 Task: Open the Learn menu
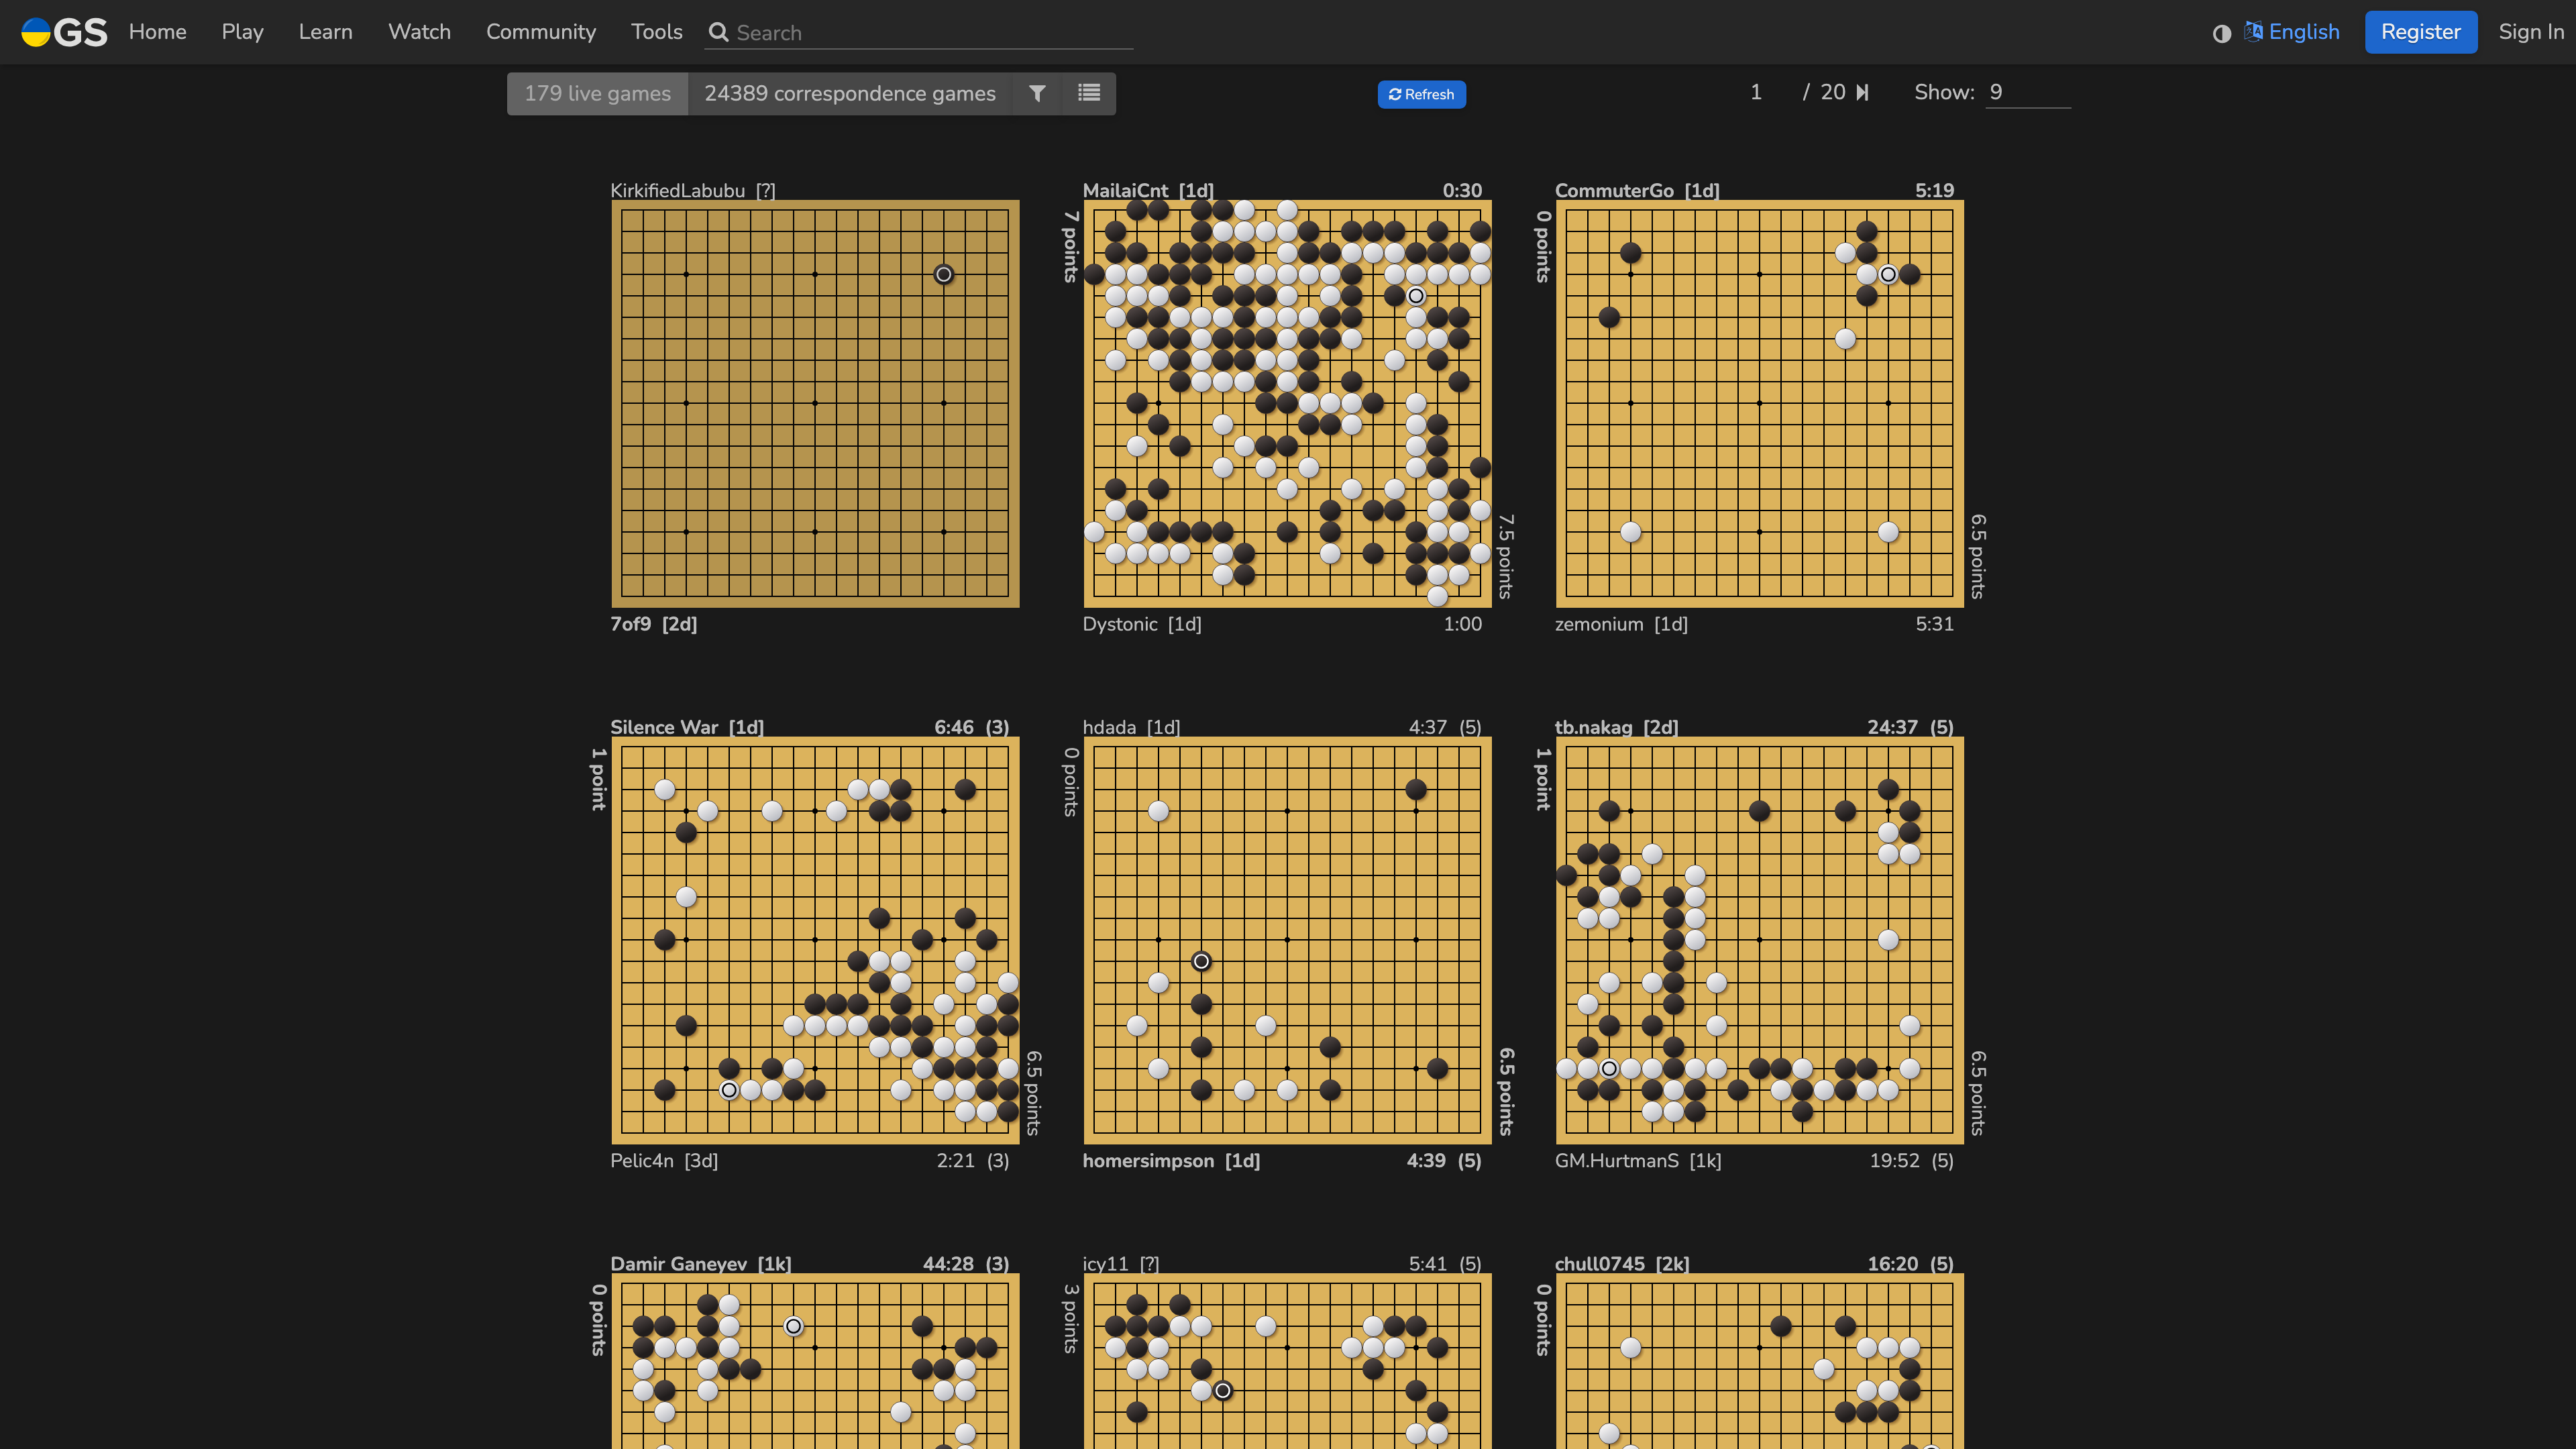tap(325, 32)
